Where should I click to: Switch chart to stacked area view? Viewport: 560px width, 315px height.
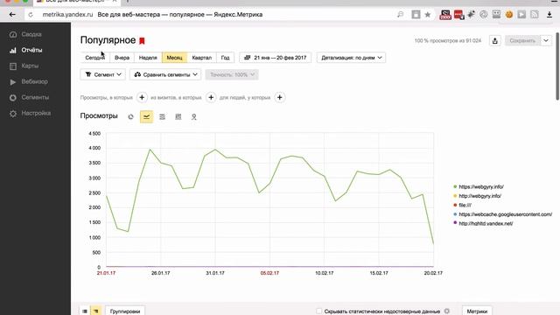pyautogui.click(x=162, y=116)
